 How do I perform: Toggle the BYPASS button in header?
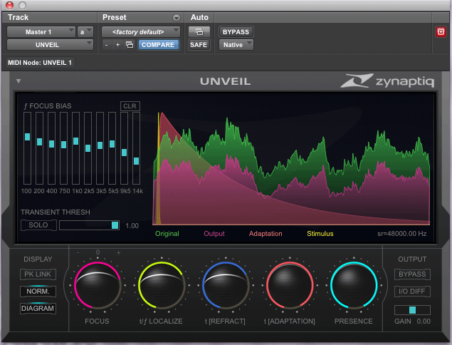coord(236,32)
